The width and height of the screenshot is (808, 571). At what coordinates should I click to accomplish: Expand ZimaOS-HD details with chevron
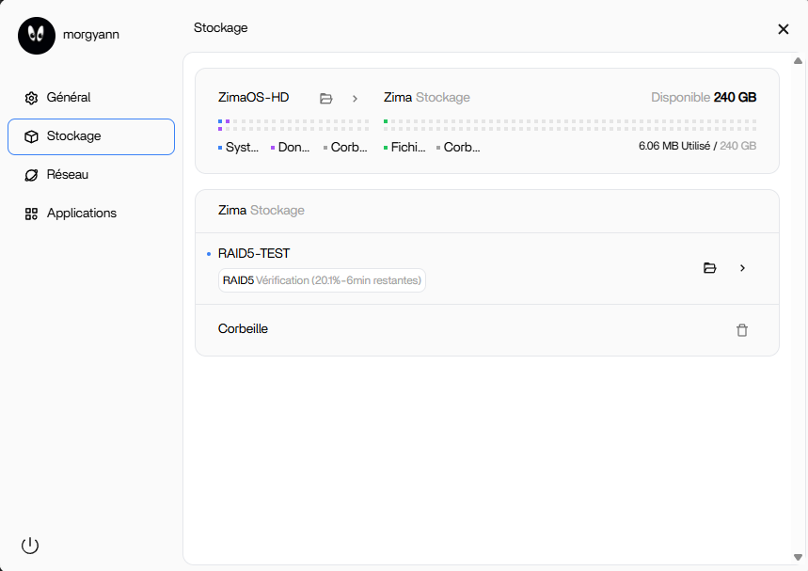point(355,99)
